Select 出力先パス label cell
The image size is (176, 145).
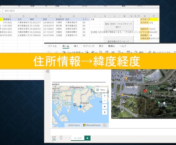click(x=145, y=19)
